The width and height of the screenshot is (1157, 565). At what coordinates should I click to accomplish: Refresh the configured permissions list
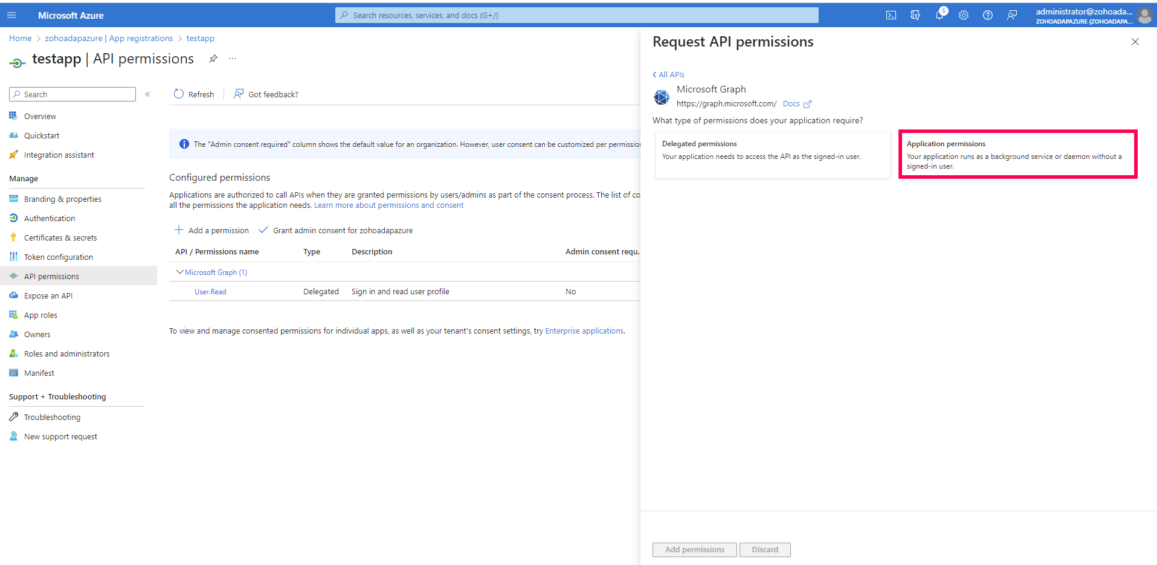point(193,94)
